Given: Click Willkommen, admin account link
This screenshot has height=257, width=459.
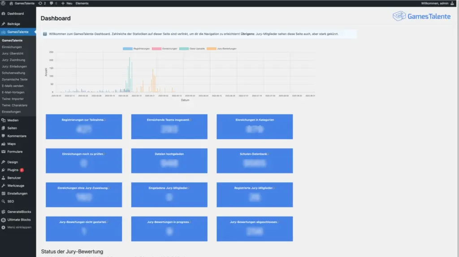Looking at the screenshot, I should coord(435,3).
